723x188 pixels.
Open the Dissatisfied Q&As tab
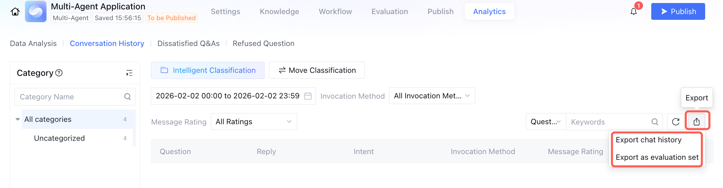pyautogui.click(x=188, y=43)
